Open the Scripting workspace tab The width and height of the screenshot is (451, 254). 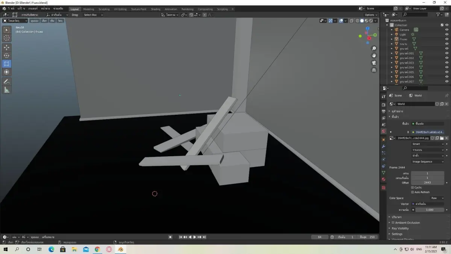pos(222,9)
